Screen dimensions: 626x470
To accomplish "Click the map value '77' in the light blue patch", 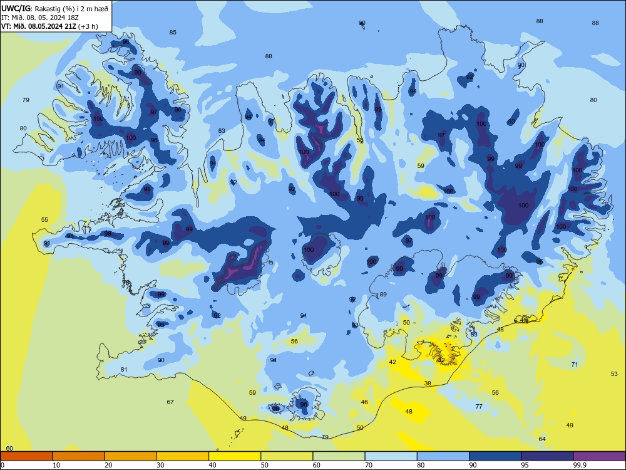I will [x=479, y=407].
